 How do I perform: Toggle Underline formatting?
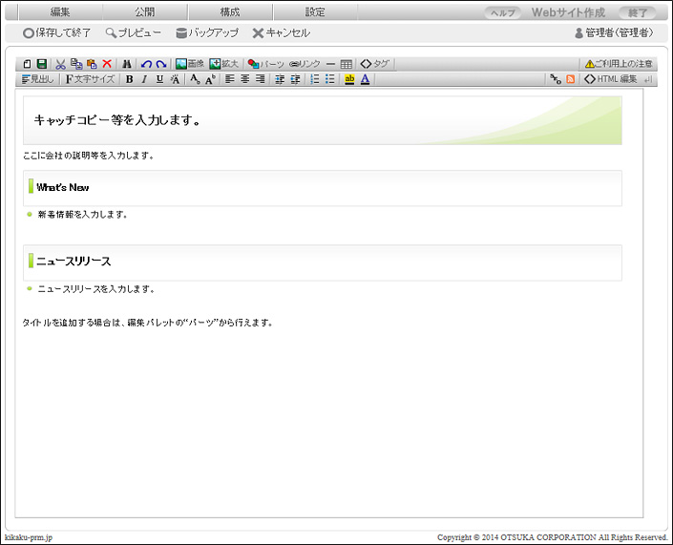pyautogui.click(x=159, y=79)
